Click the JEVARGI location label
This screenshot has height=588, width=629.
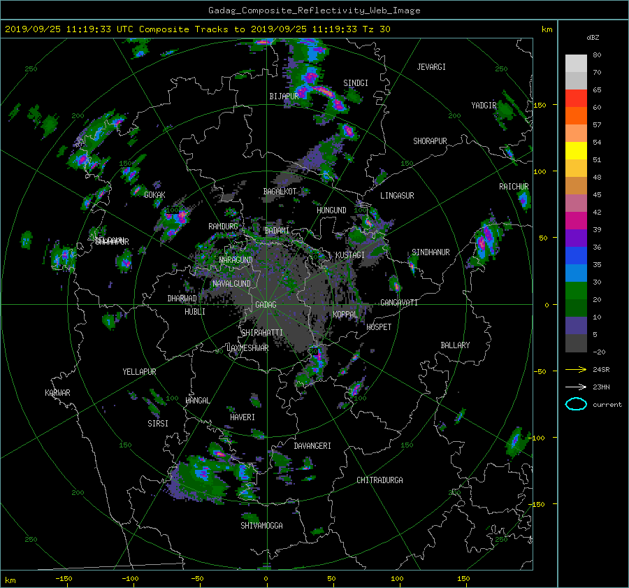click(x=431, y=67)
